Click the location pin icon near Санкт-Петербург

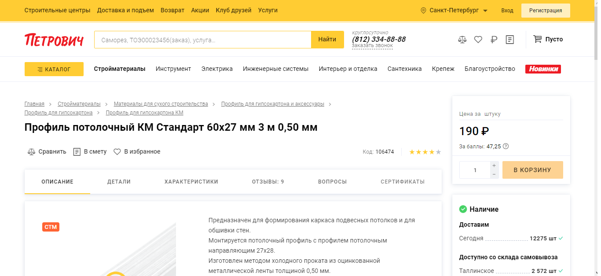click(424, 11)
